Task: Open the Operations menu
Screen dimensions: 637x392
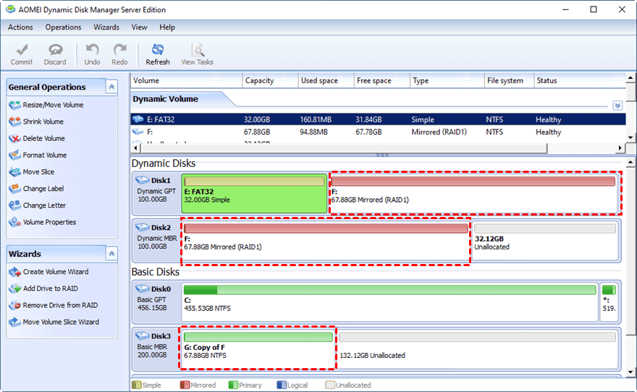Action: pyautogui.click(x=64, y=27)
